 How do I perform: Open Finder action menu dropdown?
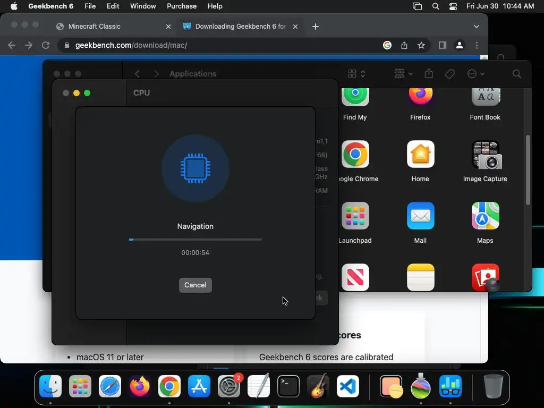475,74
